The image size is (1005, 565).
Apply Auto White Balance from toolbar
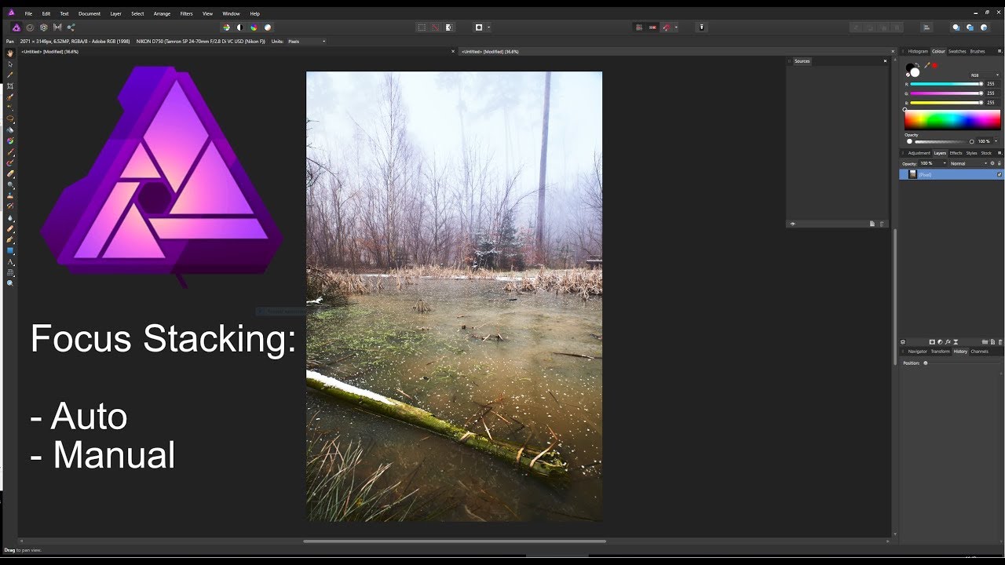[x=267, y=27]
